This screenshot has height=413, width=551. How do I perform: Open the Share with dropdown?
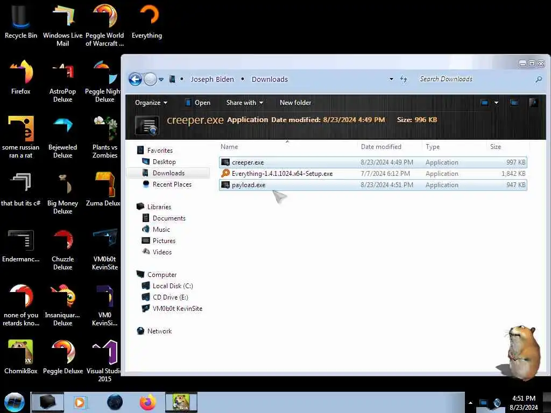pyautogui.click(x=245, y=103)
